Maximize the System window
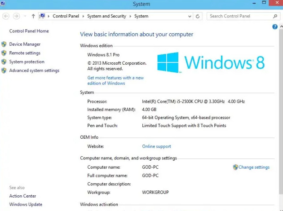Image resolution: width=283 pixels, height=211 pixels. pos(264,3)
